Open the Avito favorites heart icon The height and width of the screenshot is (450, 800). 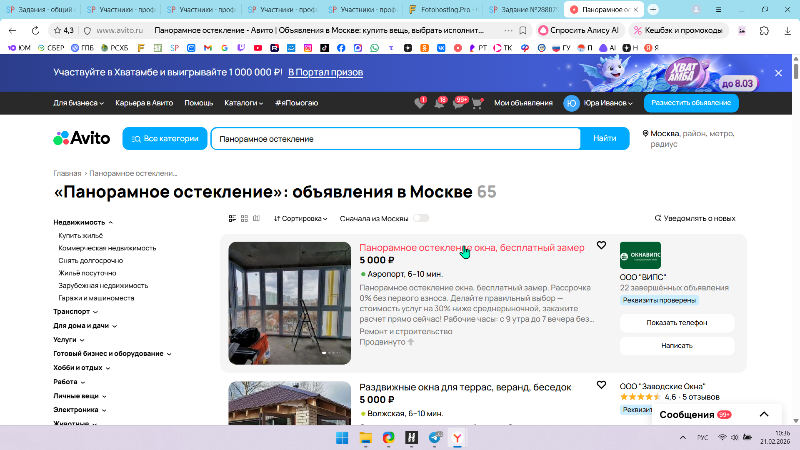coord(420,103)
